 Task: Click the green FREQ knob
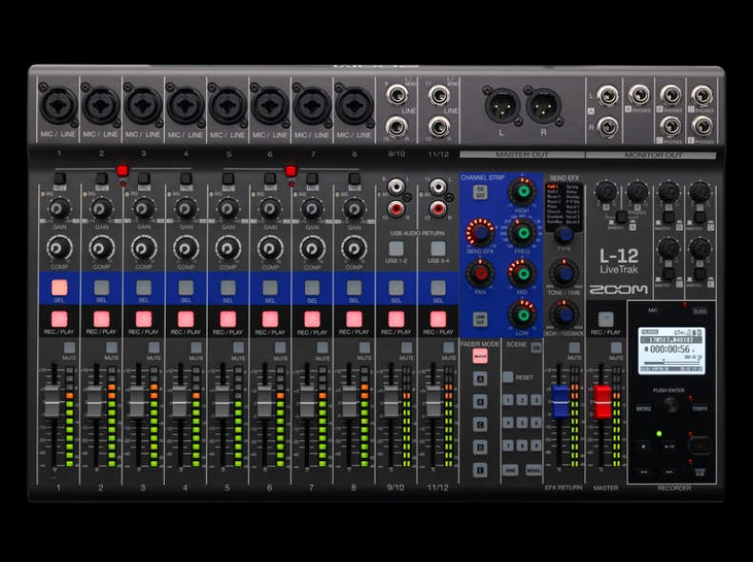pyautogui.click(x=522, y=232)
